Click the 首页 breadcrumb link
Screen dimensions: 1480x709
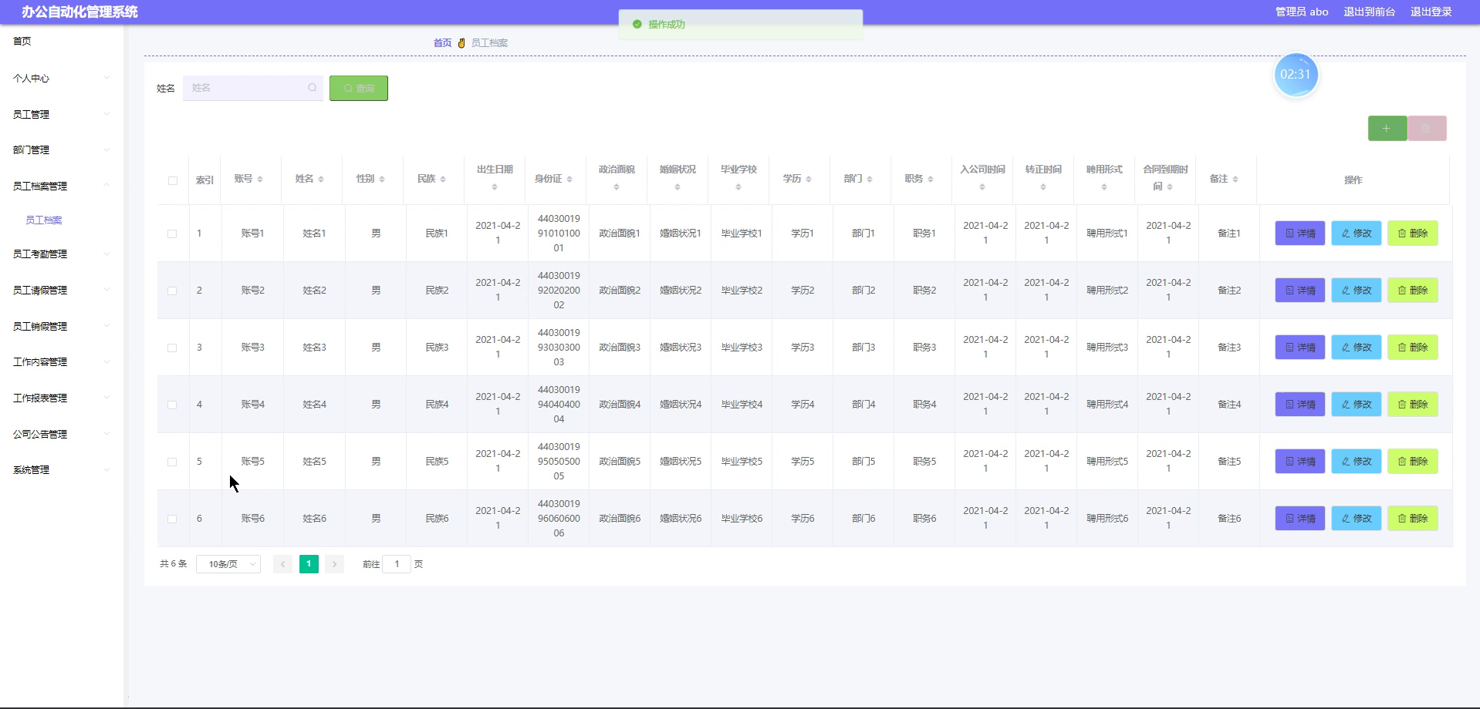pyautogui.click(x=442, y=43)
